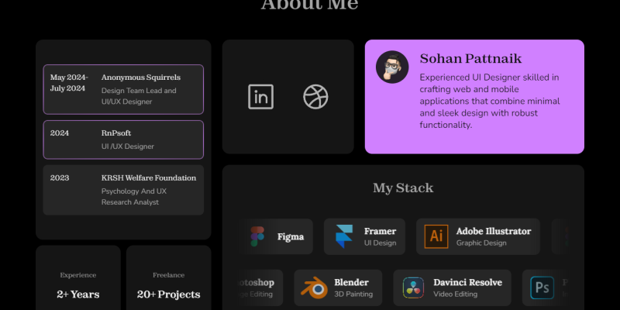This screenshot has width=620, height=310.
Task: Click the Figma stack card label
Action: 291,237
